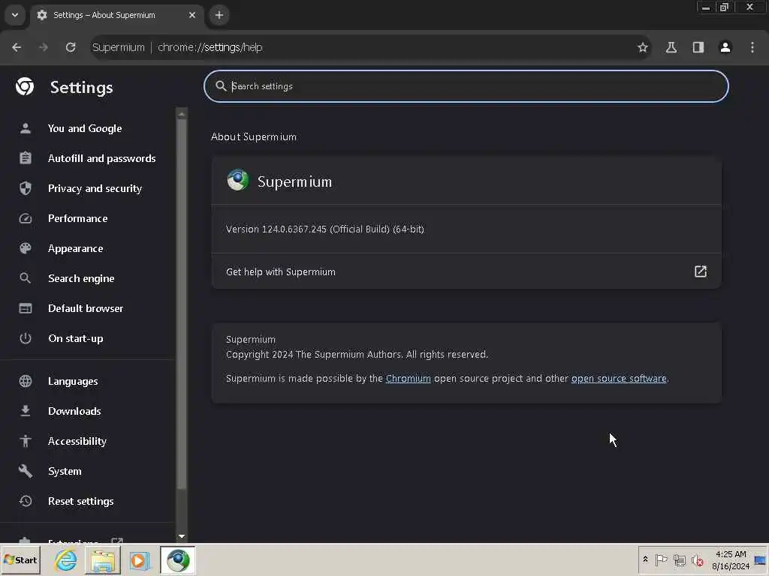The height and width of the screenshot is (576, 769).
Task: Click the external link icon for help
Action: coord(701,271)
